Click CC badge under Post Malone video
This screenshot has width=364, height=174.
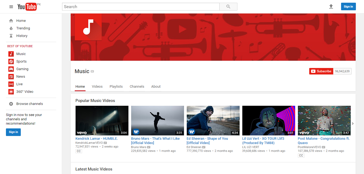(301, 156)
